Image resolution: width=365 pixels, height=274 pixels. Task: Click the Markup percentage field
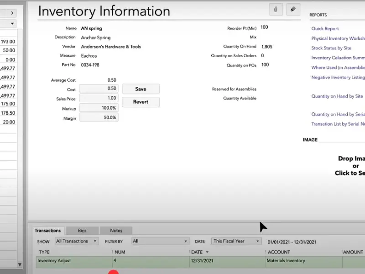99,108
